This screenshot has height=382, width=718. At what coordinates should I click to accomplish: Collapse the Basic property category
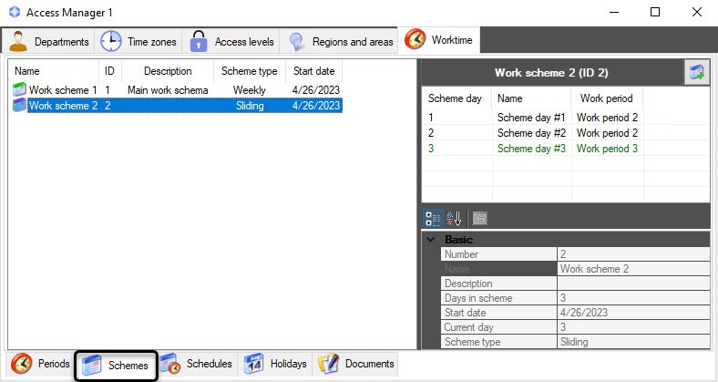[x=430, y=240]
